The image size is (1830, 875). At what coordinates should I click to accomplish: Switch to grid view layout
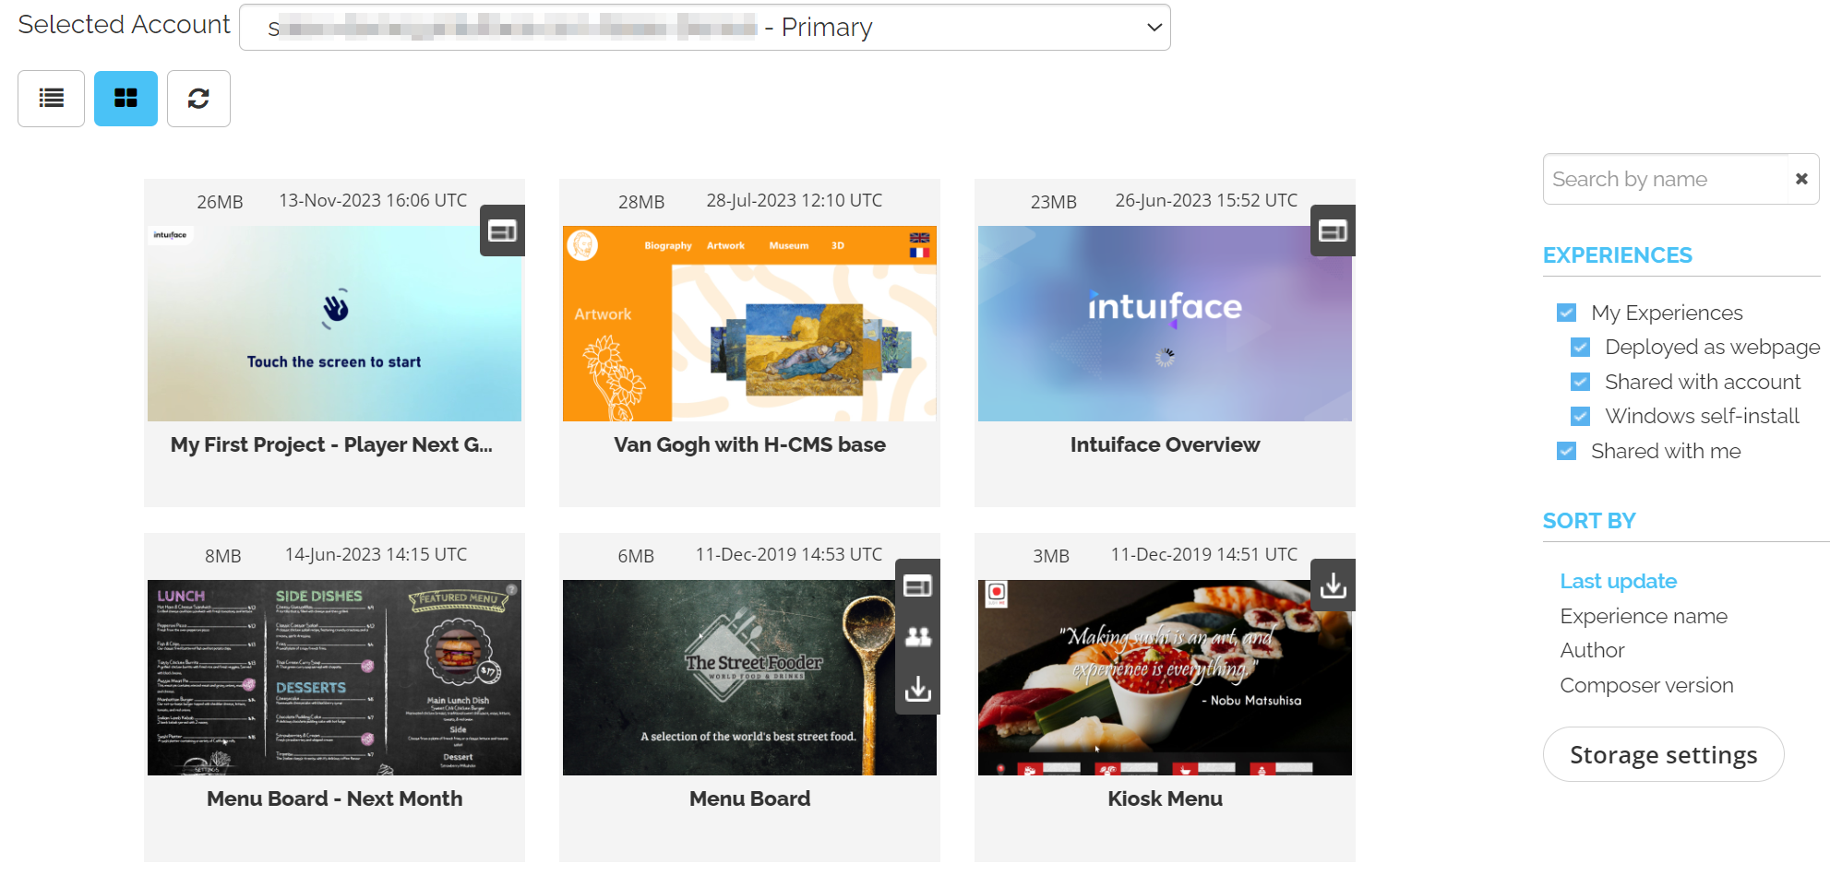[x=126, y=98]
